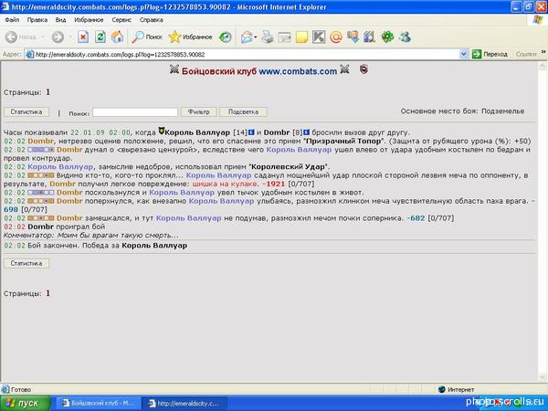Click the Go (Переход) green arrow button
This screenshot has height=411, width=548.
[490, 54]
